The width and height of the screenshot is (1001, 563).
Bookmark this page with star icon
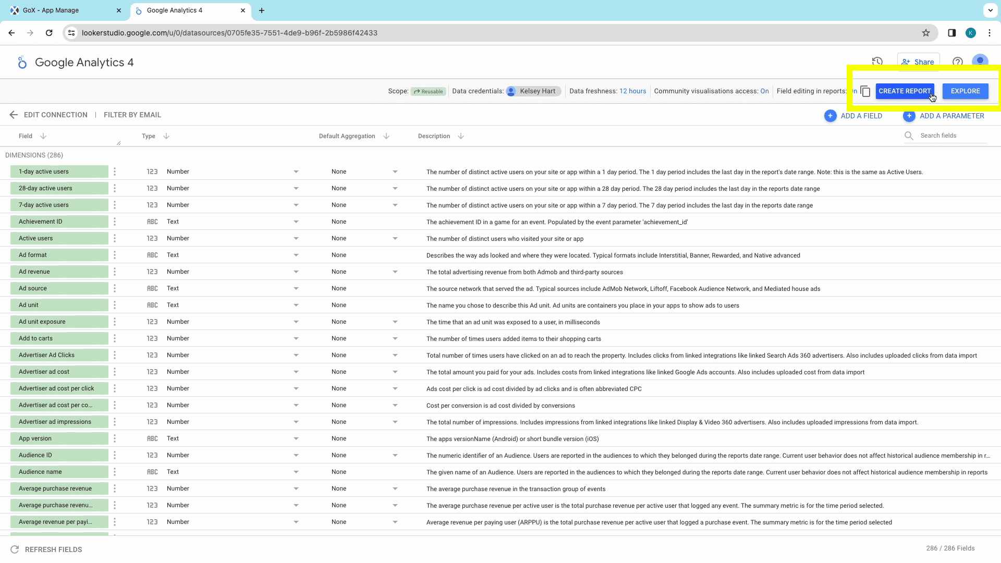coord(926,33)
